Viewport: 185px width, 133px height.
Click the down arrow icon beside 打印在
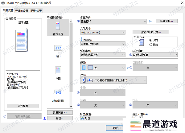[x=81, y=39]
